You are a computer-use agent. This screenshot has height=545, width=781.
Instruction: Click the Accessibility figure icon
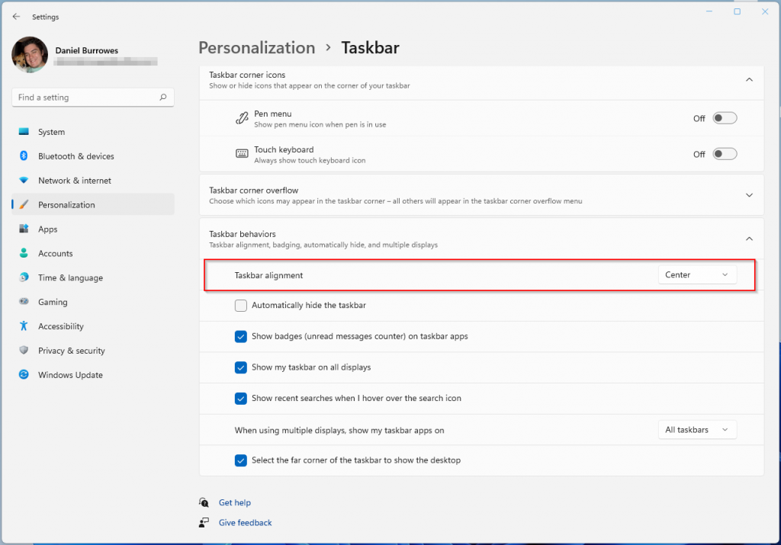coord(24,326)
